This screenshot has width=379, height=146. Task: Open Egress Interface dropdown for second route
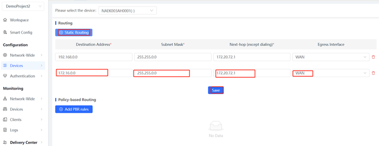point(331,73)
